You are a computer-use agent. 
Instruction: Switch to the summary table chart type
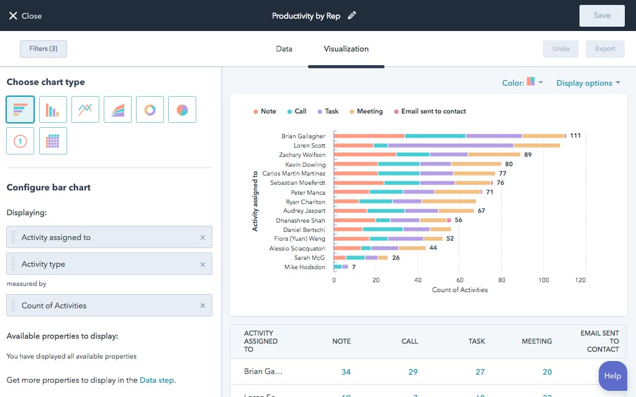pyautogui.click(x=53, y=140)
